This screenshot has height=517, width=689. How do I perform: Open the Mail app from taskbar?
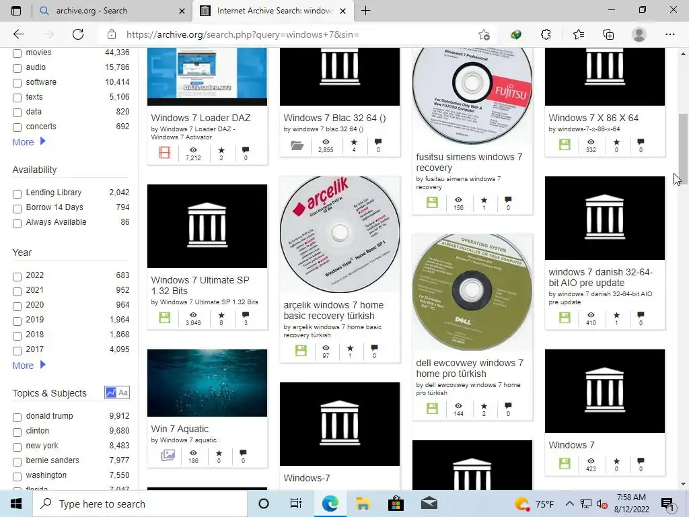[x=429, y=504]
